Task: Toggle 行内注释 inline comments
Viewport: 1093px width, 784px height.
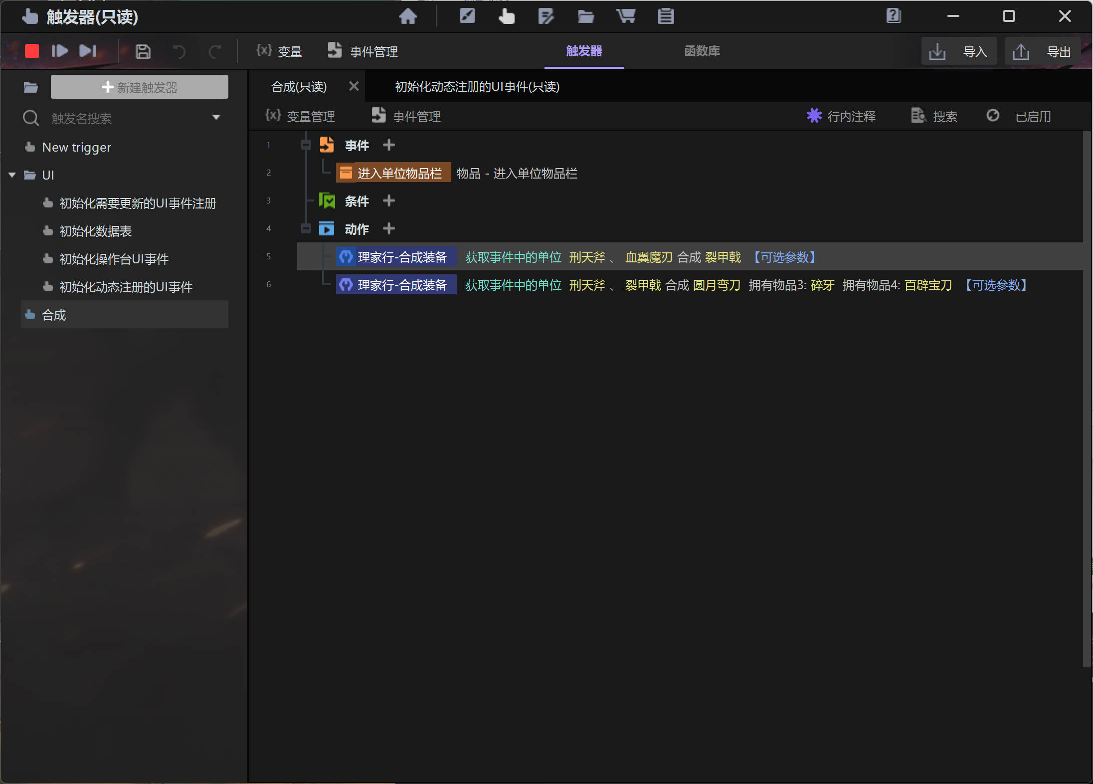Action: pos(841,116)
